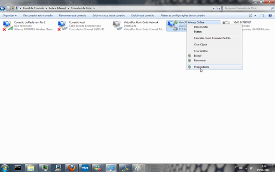Click Desconectar esta conexão toolbar button
This screenshot has width=275, height=172.
click(x=38, y=15)
